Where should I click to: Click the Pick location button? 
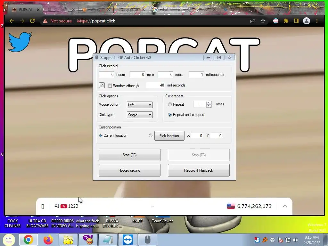click(x=169, y=136)
